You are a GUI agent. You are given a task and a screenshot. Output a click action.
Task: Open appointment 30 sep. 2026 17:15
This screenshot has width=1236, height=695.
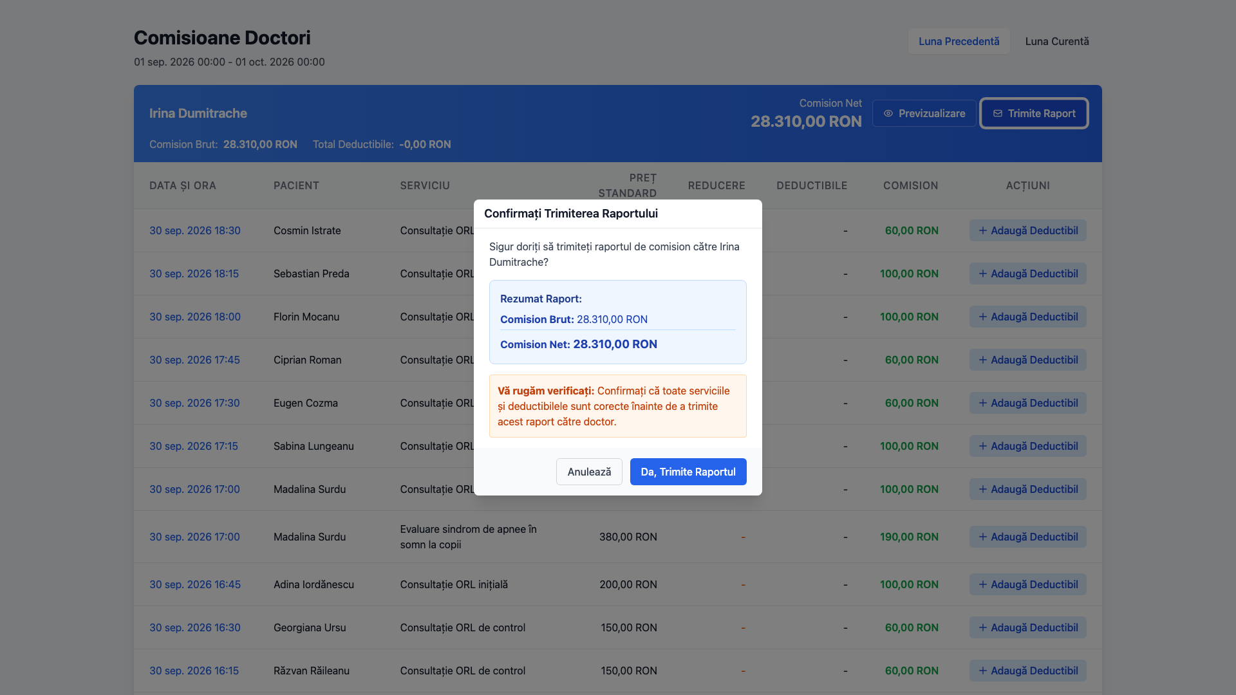(194, 446)
